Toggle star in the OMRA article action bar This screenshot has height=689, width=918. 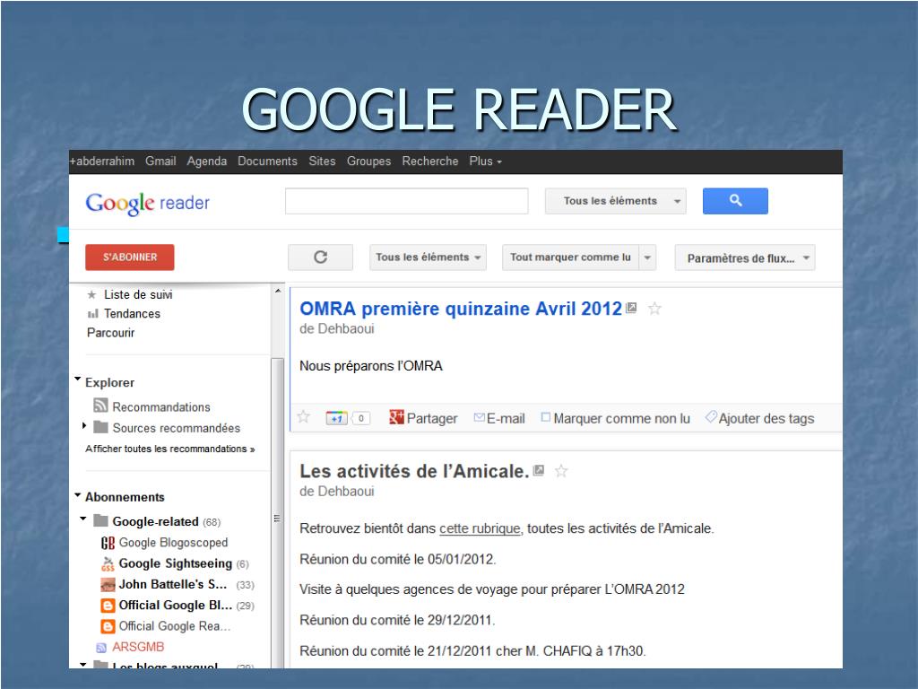point(303,416)
